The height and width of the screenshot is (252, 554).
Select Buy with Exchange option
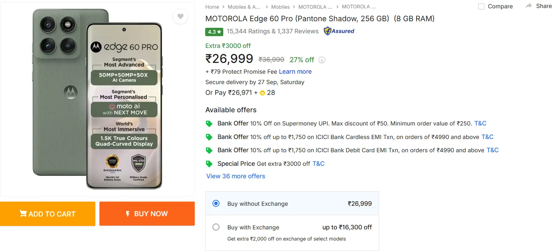[x=216, y=227]
